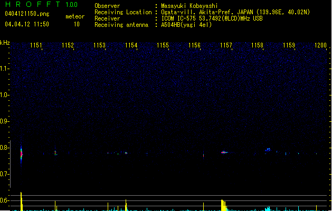Click the Ogata-vill. Akita-Pref. JAPAN location text

[235, 12]
